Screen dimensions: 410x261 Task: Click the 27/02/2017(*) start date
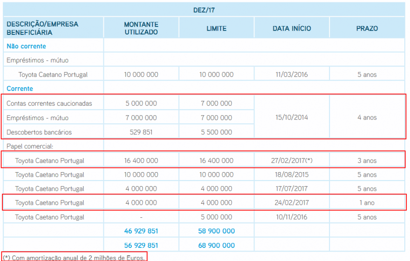pos(292,161)
